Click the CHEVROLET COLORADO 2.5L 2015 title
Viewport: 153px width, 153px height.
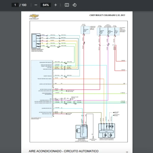[107, 15]
